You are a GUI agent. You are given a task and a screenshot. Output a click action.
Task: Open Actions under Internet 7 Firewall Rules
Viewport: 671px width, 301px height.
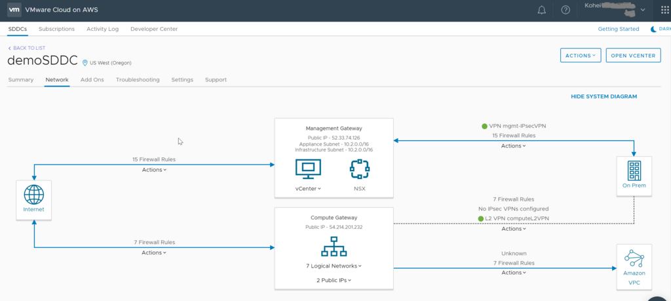pyautogui.click(x=154, y=252)
